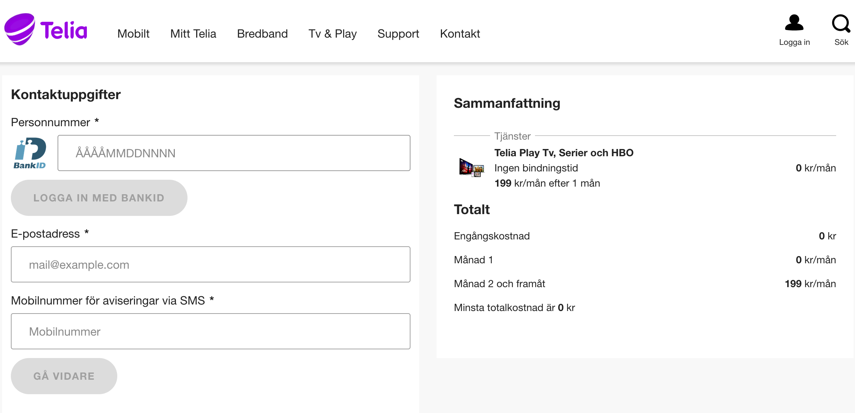Click the Sammanfattning heading

(x=507, y=103)
